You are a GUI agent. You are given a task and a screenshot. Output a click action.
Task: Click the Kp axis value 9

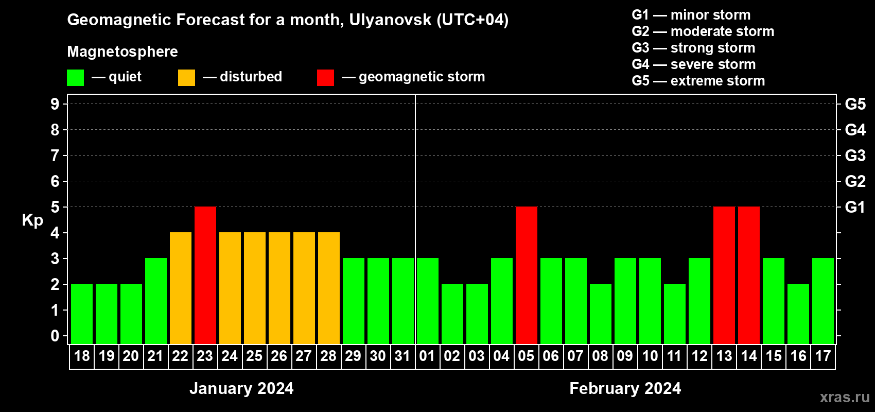55,104
